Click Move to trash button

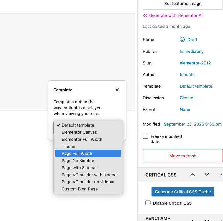[183, 156]
